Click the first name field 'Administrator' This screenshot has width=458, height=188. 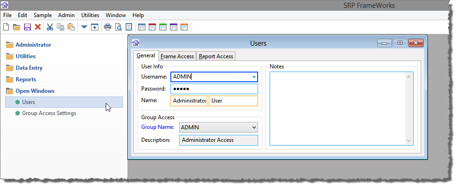click(x=189, y=101)
